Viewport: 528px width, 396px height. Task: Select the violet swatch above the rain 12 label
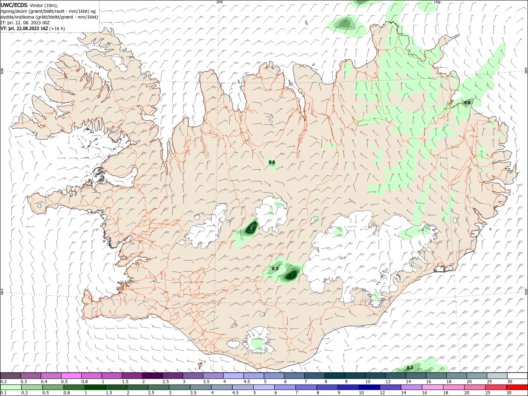point(390,387)
